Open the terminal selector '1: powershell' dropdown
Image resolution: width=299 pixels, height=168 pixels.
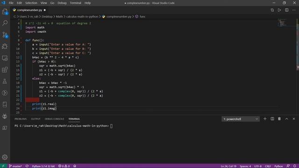click(241, 119)
